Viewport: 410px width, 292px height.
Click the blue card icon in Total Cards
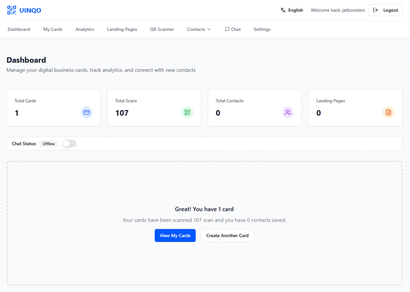click(x=86, y=113)
